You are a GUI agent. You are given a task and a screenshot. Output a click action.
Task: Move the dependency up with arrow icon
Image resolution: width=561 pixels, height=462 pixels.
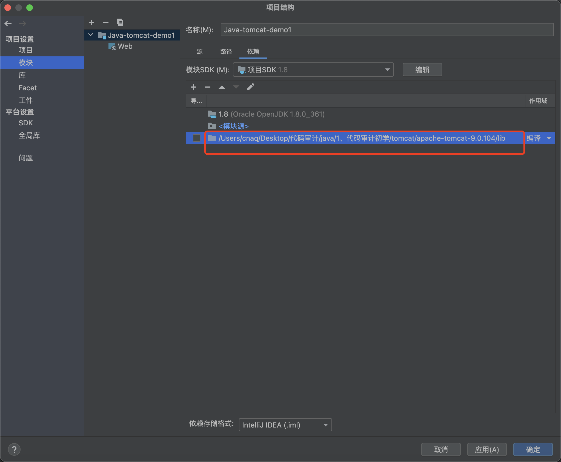click(222, 87)
